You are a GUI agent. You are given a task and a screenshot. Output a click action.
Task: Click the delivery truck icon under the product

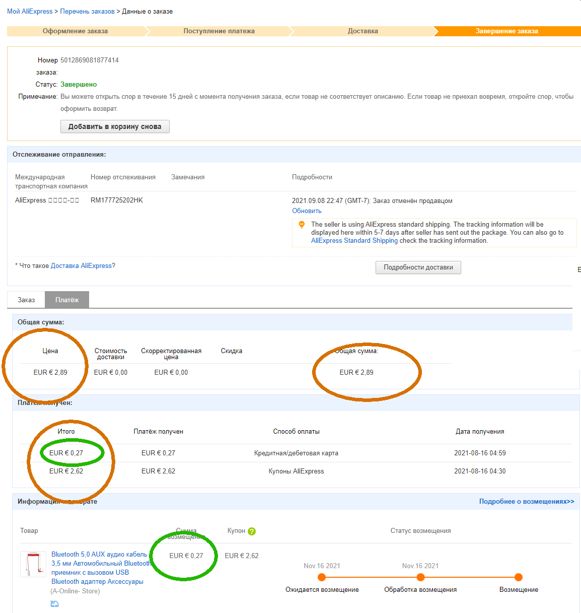(54, 603)
